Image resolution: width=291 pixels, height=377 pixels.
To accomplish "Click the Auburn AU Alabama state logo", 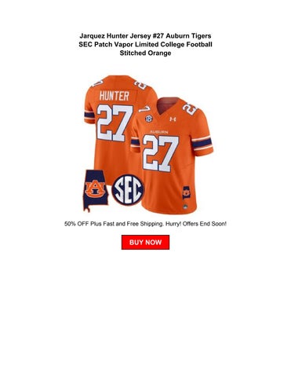I will (96, 191).
